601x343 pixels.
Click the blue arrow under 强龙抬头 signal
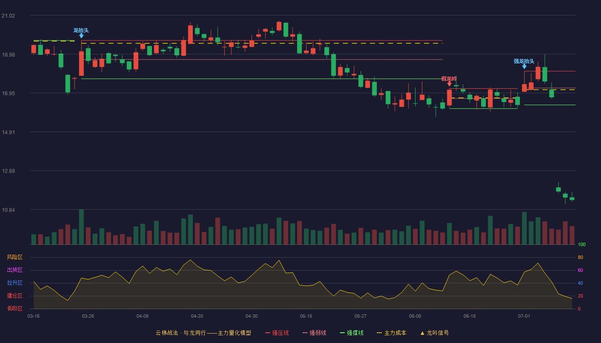[x=524, y=66]
